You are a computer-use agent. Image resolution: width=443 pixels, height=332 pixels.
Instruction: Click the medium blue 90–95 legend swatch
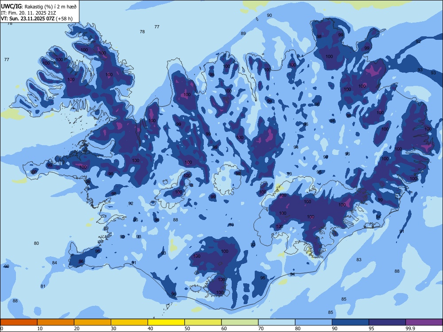pyautogui.click(x=350, y=322)
